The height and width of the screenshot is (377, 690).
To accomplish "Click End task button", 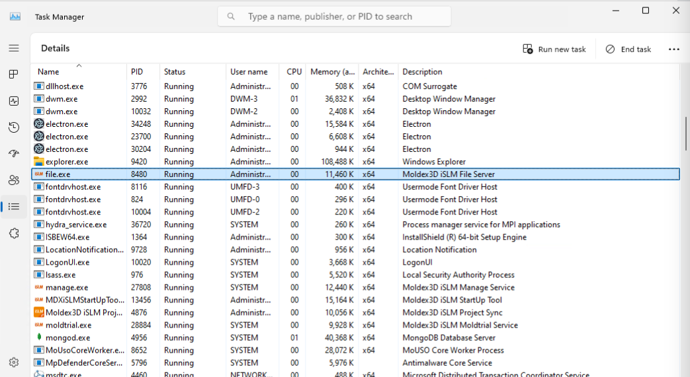I will (x=628, y=50).
